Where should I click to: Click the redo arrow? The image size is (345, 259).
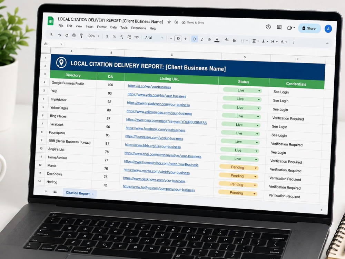pyautogui.click(x=67, y=35)
